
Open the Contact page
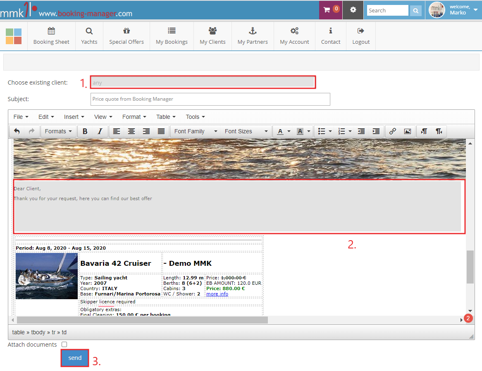point(331,36)
